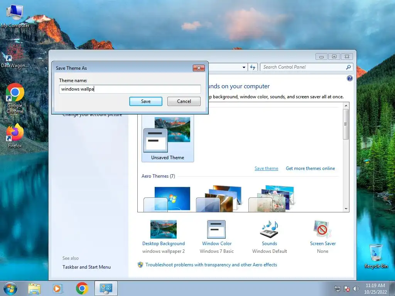Screen dimensions: 395x296
Task: Select the Architecture Aero theme thumbnail
Action: [x=219, y=199]
